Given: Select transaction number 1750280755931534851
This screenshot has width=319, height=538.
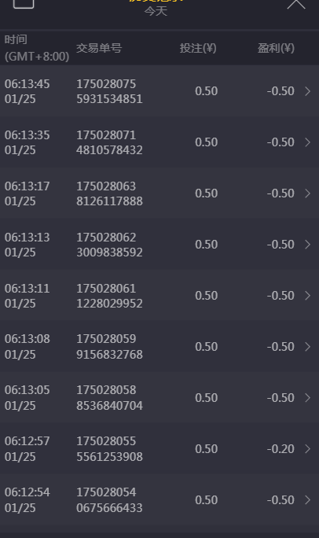Looking at the screenshot, I should coord(109,91).
